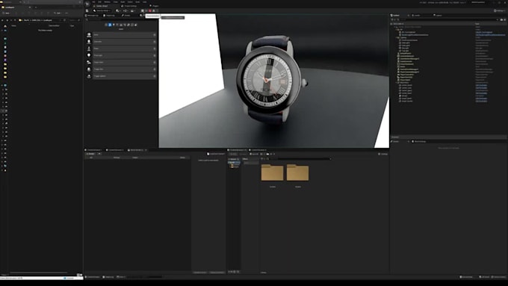The image size is (508, 286).
Task: Open the Tools menu
Action: click(x=116, y=2)
